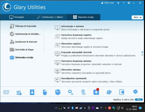This screenshot has height=112, width=145.
Task: Click the Obnovitev sistema icon
Action: [57, 71]
